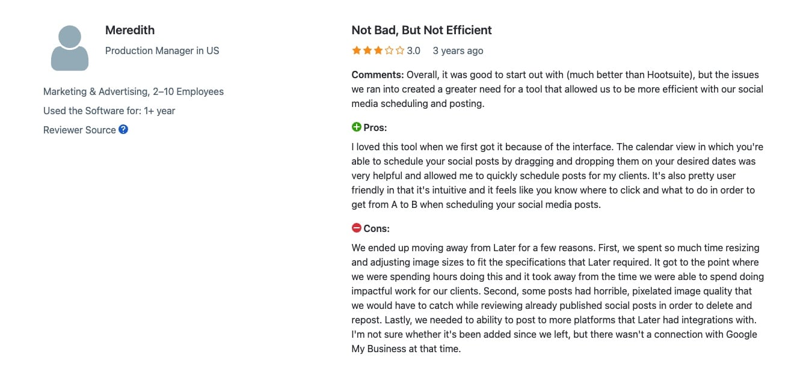
Task: Click 'Used the Software for: 1+ year'
Action: click(109, 111)
